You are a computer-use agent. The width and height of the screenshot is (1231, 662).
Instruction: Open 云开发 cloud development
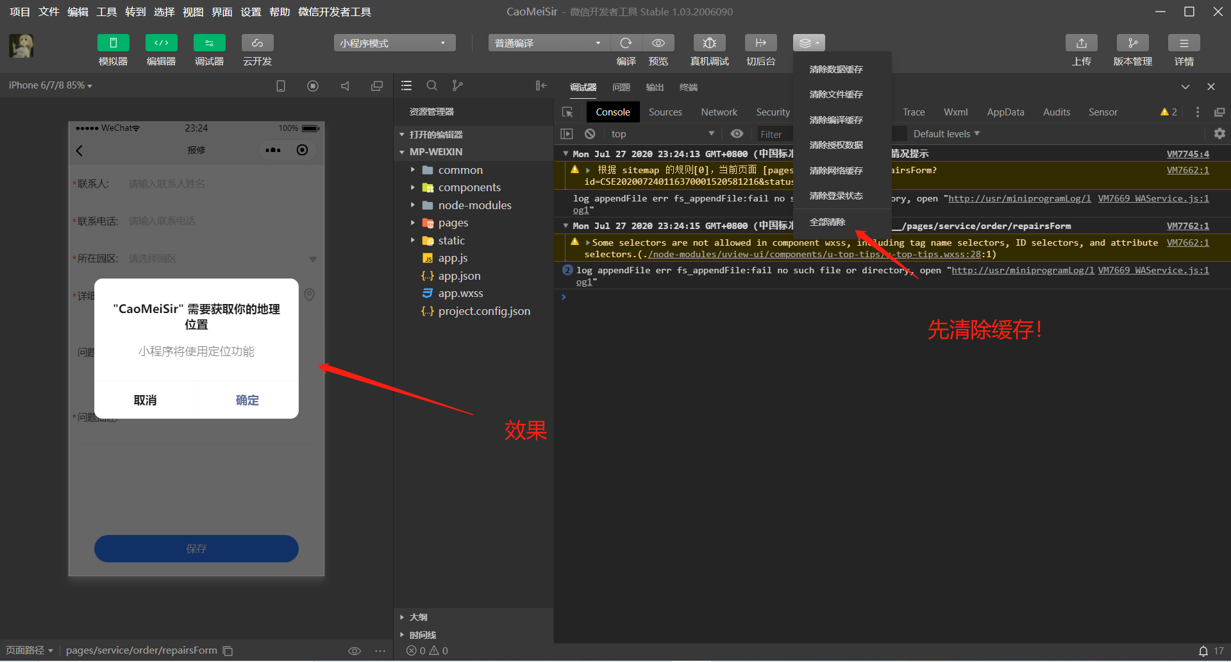257,43
